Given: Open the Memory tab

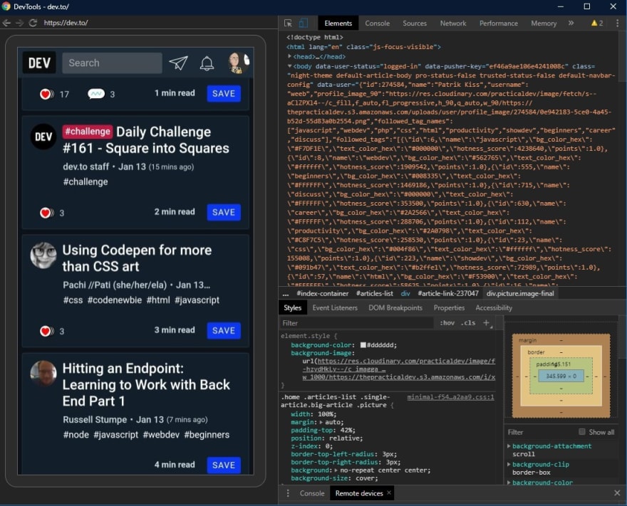Looking at the screenshot, I should click(544, 23).
